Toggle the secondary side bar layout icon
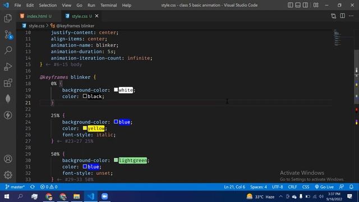Image resolution: width=359 pixels, height=202 pixels. tap(305, 5)
